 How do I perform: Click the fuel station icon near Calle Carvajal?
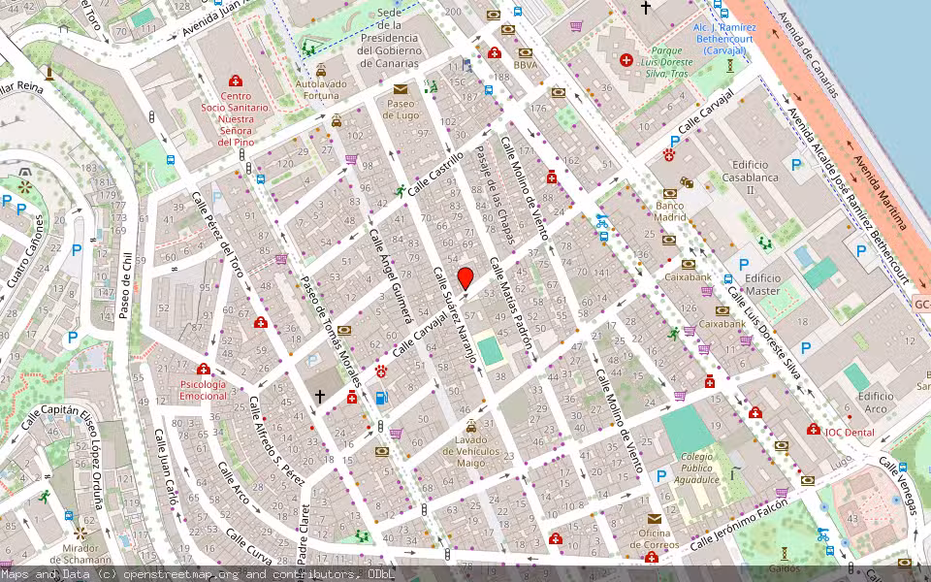point(381,399)
